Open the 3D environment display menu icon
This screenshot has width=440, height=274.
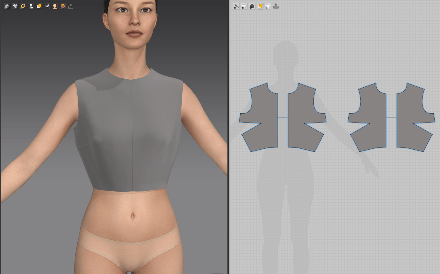pyautogui.click(x=7, y=6)
